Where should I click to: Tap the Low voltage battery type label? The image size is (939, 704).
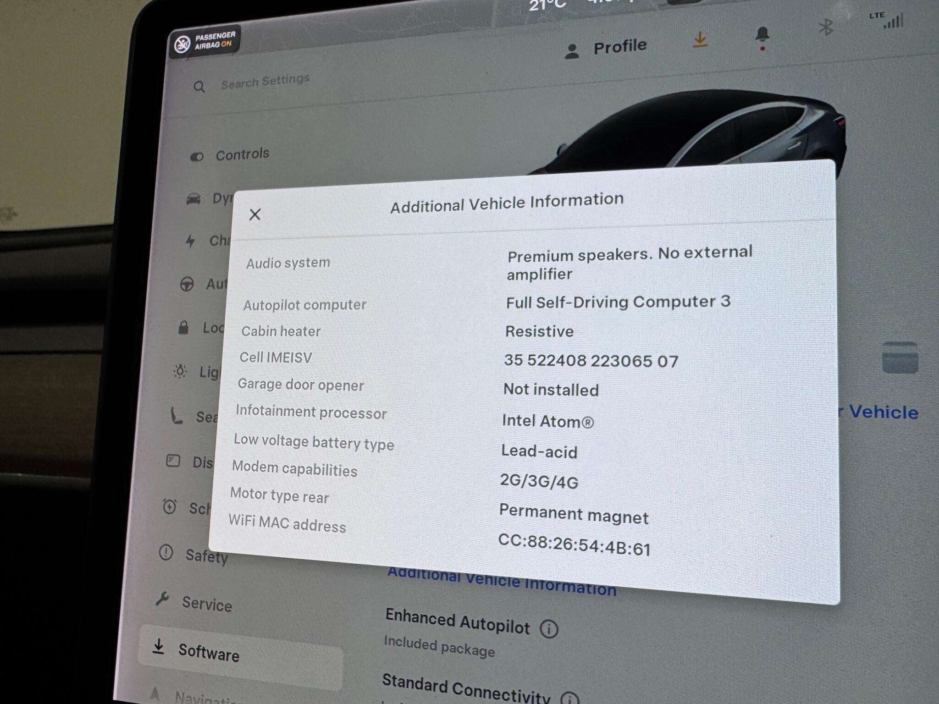point(314,442)
